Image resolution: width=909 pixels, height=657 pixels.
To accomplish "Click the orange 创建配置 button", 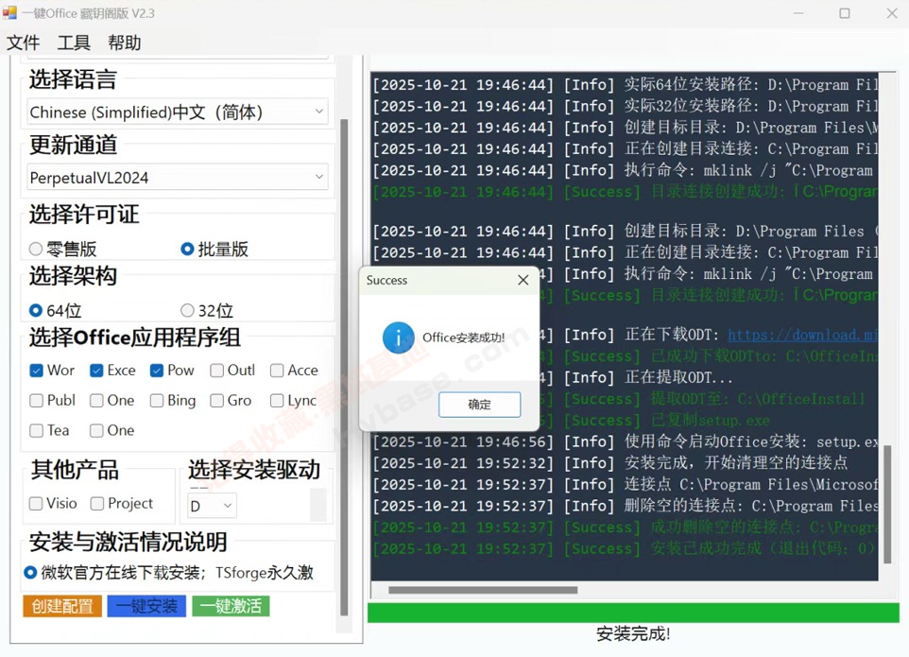I will coord(61,606).
